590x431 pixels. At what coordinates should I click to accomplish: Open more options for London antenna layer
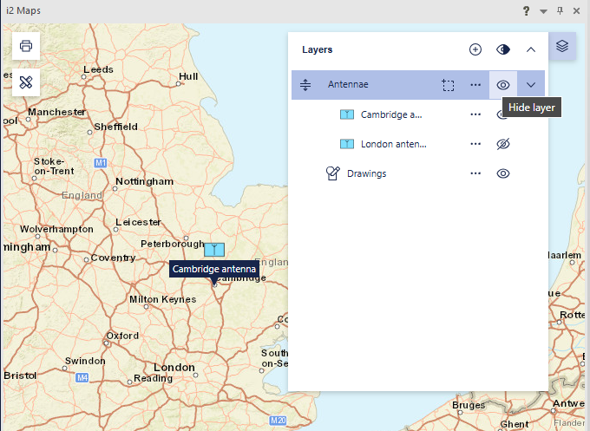tap(475, 144)
